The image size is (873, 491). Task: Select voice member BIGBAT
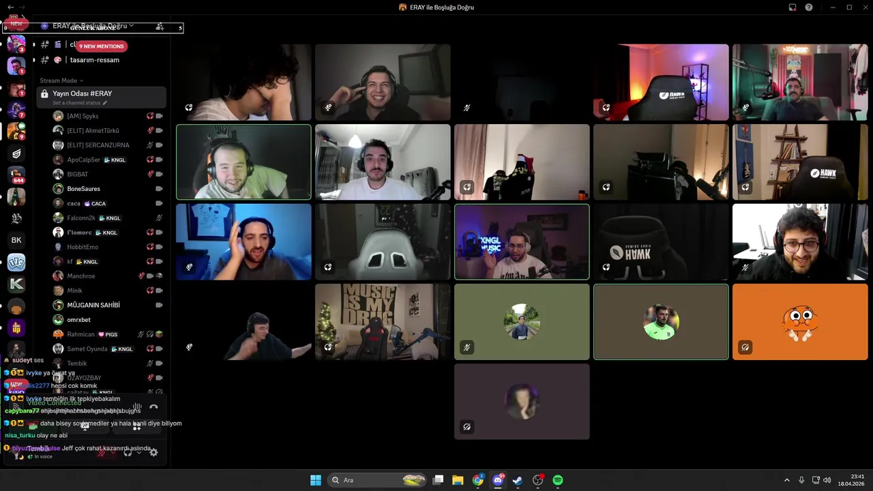pyautogui.click(x=108, y=175)
